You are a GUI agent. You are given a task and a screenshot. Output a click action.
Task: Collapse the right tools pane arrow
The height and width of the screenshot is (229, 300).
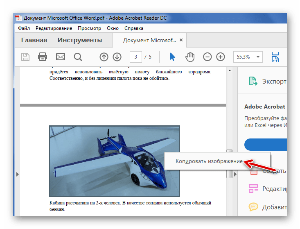point(235,175)
